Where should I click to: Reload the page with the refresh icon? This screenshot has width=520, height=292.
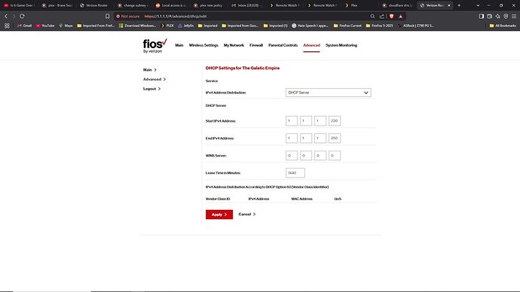[22, 17]
